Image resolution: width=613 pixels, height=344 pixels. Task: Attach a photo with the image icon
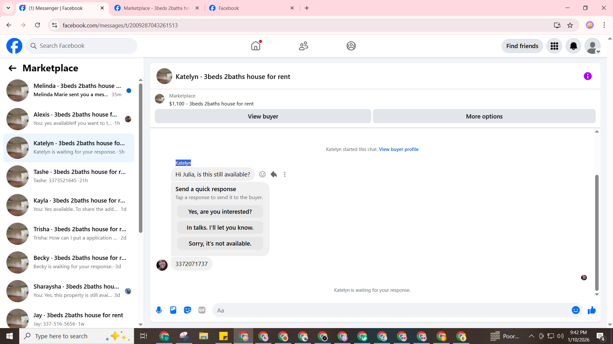(173, 310)
